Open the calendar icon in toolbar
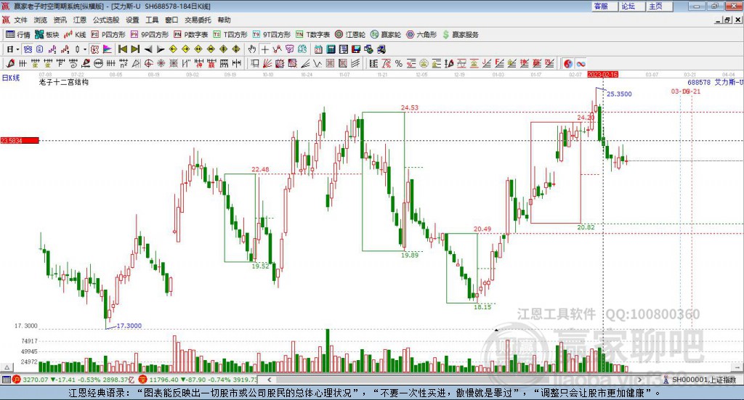 pyautogui.click(x=318, y=49)
